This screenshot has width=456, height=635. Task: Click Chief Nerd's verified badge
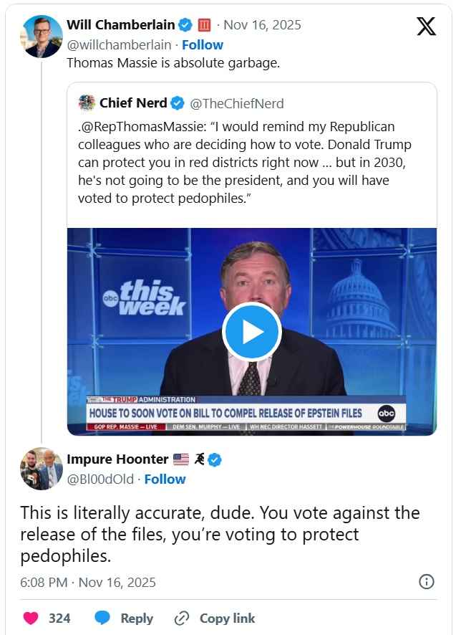coord(177,103)
